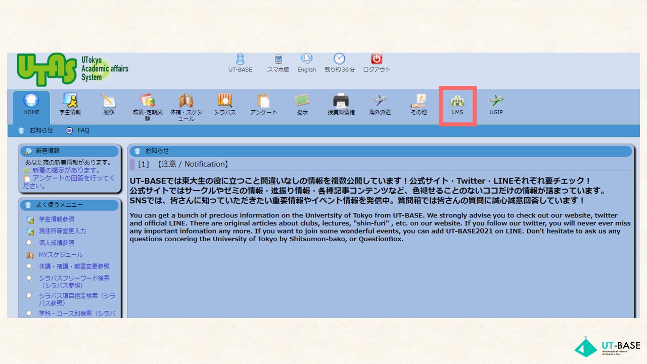Viewport: 647px width, 364px height.
Task: Click the 【注意 / Notification】 notice title
Action: coord(193,164)
